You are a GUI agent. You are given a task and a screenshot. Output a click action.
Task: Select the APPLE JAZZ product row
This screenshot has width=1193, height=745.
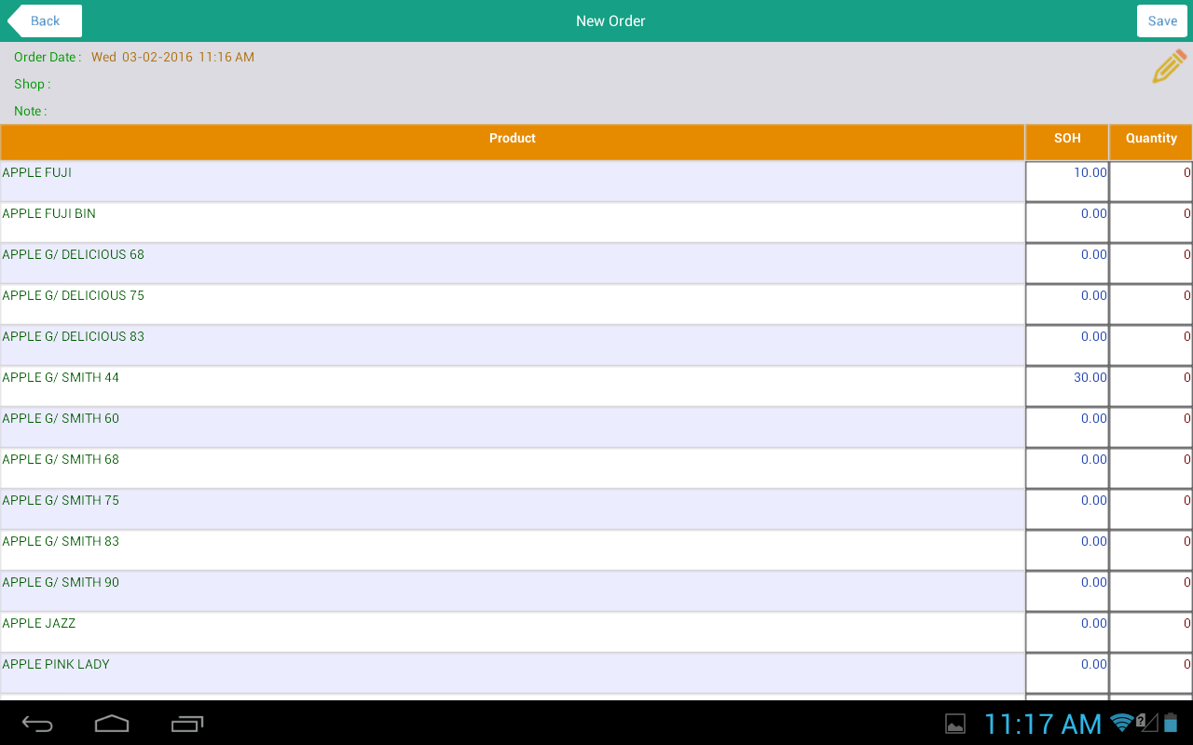point(513,632)
